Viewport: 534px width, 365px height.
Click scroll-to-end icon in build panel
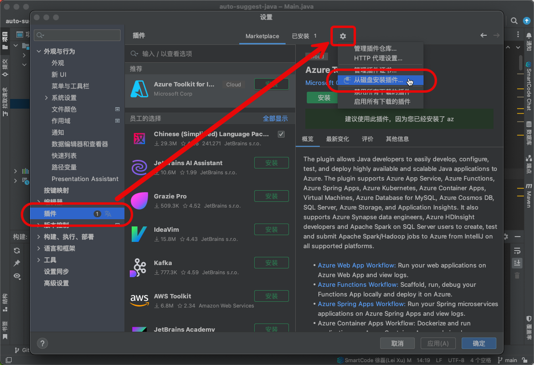517,263
